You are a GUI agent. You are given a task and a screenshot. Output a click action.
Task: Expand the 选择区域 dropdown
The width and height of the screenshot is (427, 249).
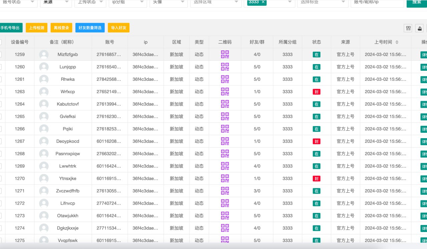tap(216, 3)
